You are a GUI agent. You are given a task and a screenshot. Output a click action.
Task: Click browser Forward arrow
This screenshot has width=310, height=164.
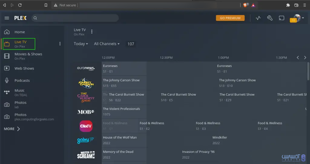(x=12, y=5)
